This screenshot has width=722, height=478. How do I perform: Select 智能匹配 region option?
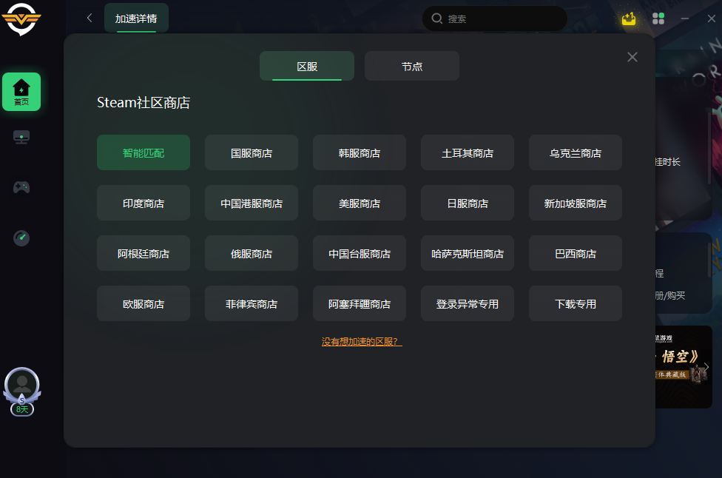tap(144, 152)
